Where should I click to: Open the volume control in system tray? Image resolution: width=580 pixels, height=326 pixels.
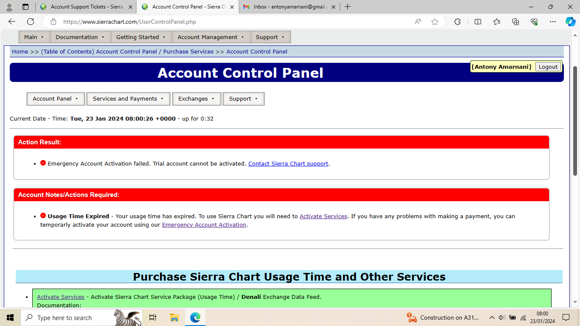[x=502, y=318]
